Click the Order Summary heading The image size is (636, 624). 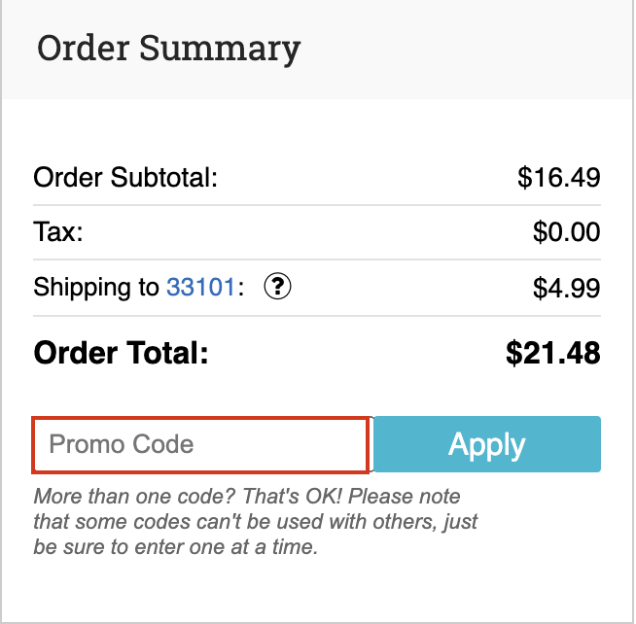click(x=168, y=48)
